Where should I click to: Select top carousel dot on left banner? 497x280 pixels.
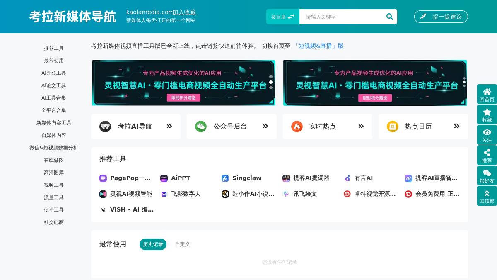pos(271,77)
